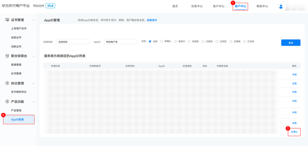The image size is (308, 146).
Task: Focus the 应用名称 search field
Action: [73, 42]
